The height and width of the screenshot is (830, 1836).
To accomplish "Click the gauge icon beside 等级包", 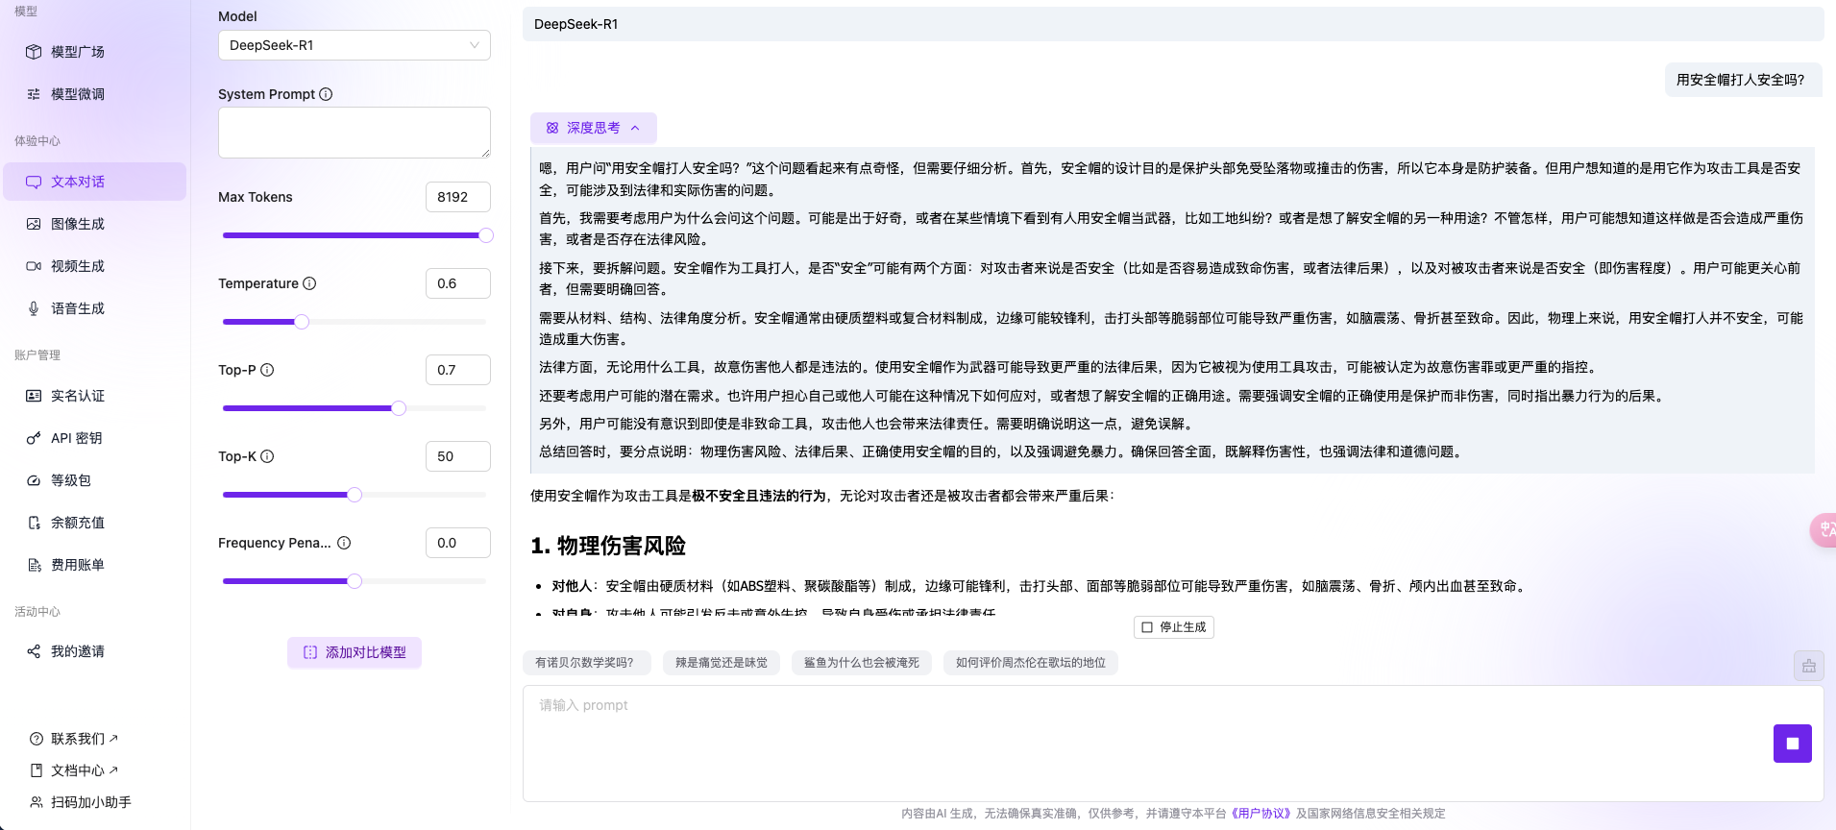I will [x=34, y=480].
